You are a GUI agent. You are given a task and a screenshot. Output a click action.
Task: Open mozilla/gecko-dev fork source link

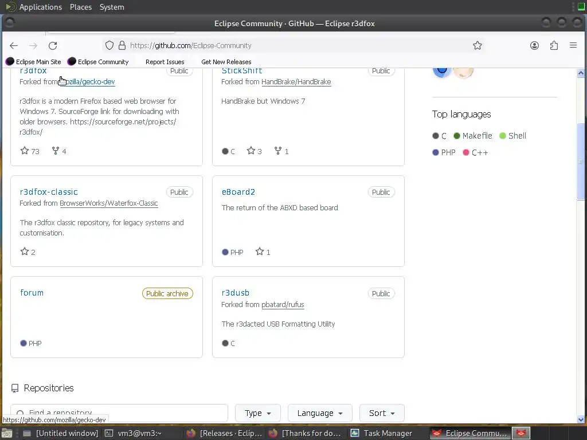pyautogui.click(x=87, y=81)
